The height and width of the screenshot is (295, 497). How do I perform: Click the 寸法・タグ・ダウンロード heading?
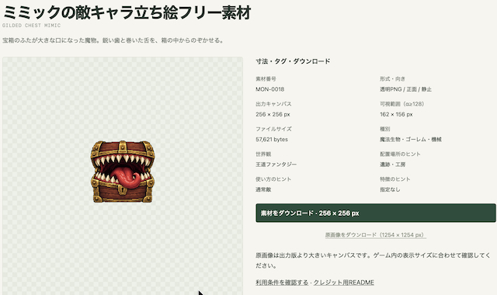tap(293, 61)
